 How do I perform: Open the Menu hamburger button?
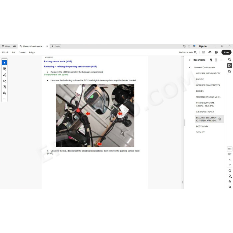tap(6, 46)
